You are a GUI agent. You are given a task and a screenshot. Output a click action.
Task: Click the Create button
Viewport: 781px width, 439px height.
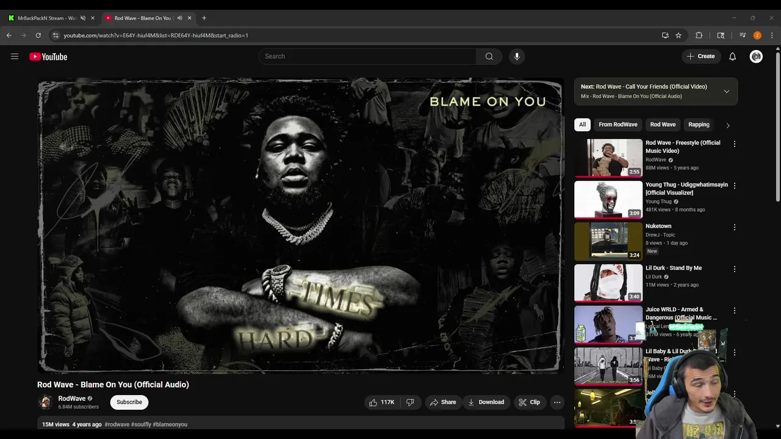point(700,56)
